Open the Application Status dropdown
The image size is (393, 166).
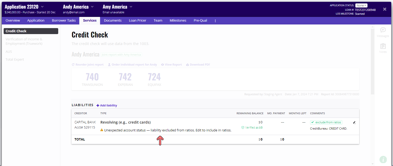pyautogui.click(x=361, y=5)
